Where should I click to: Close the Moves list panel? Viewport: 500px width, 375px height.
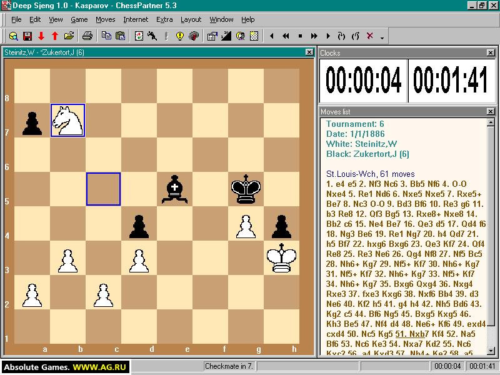pos(491,112)
